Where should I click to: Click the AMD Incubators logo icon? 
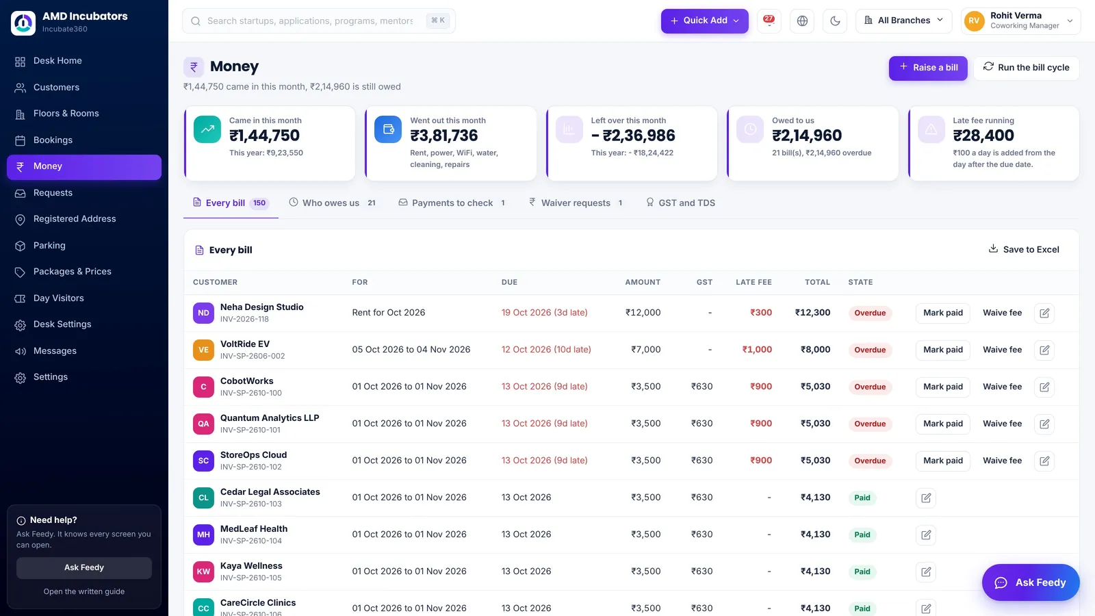(23, 23)
